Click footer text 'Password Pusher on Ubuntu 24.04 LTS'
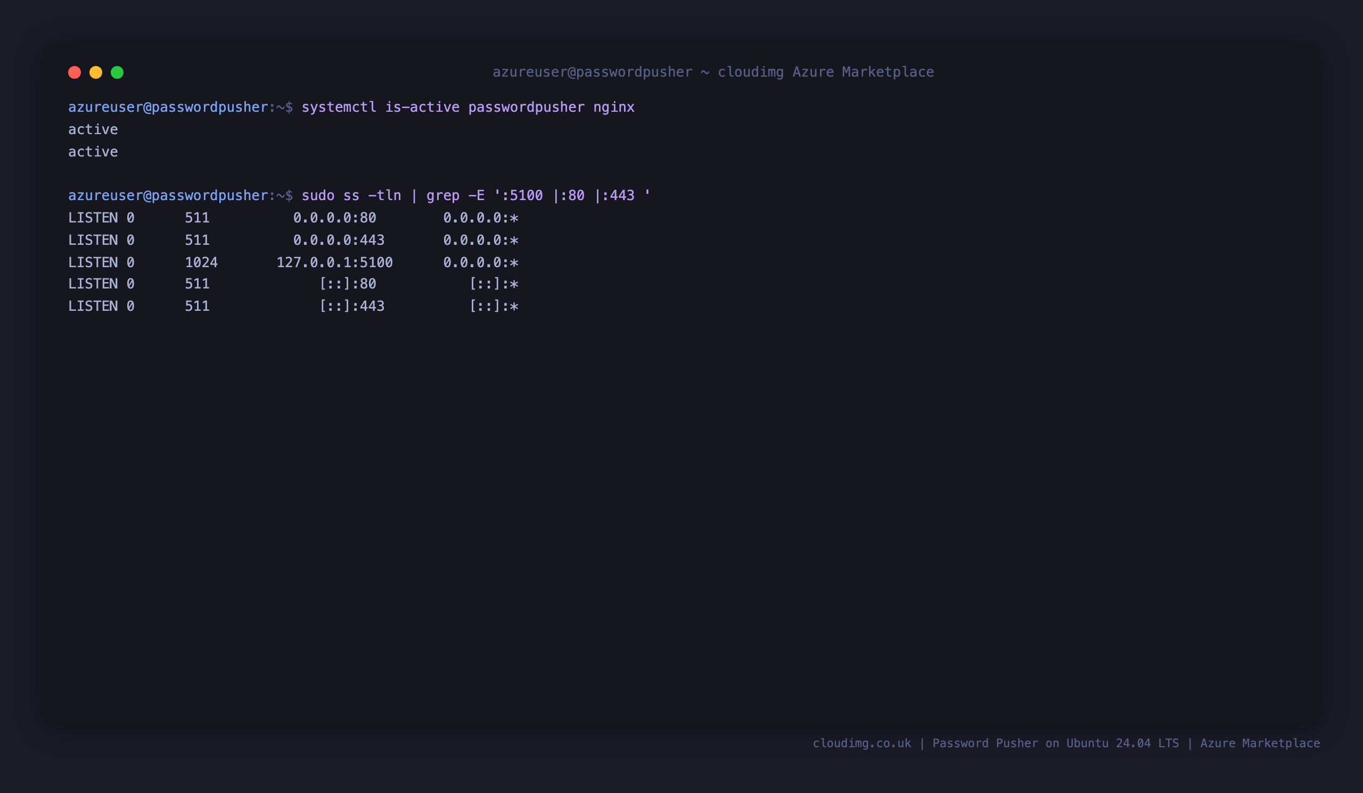The width and height of the screenshot is (1363, 793). pyautogui.click(x=1055, y=744)
